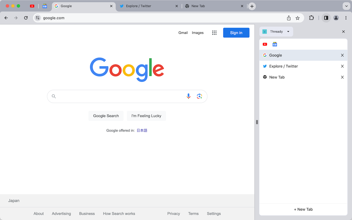This screenshot has width=352, height=220.
Task: Start voice search with microphone
Action: point(188,96)
